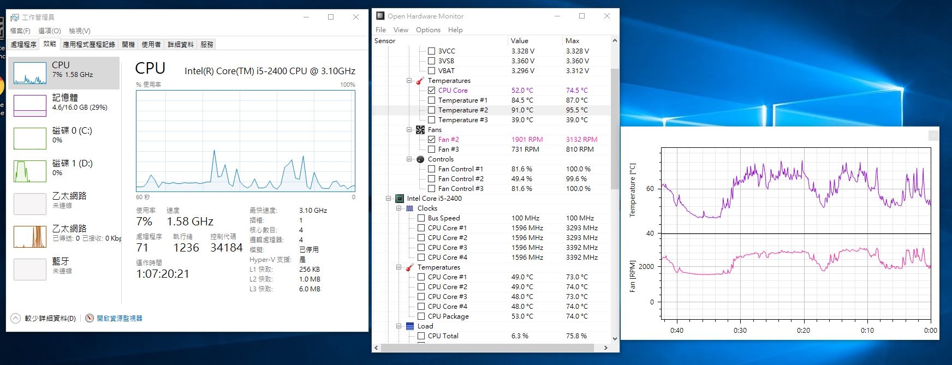This screenshot has width=952, height=365.
Task: Switch to the 開機 tab
Action: [128, 45]
